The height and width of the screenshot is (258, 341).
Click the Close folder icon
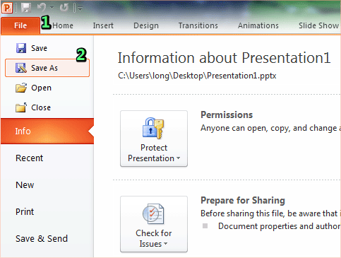coord(21,107)
